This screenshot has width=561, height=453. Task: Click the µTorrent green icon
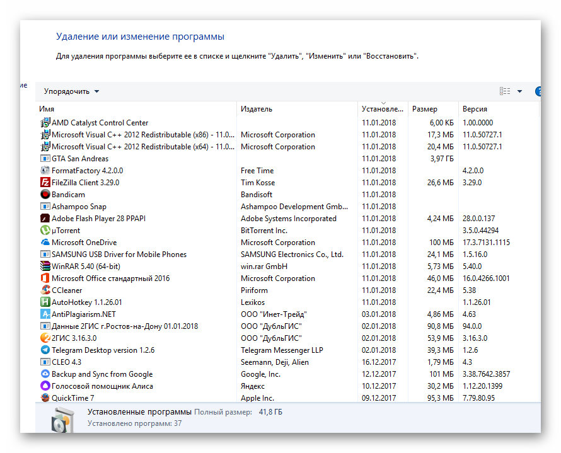pos(45,231)
